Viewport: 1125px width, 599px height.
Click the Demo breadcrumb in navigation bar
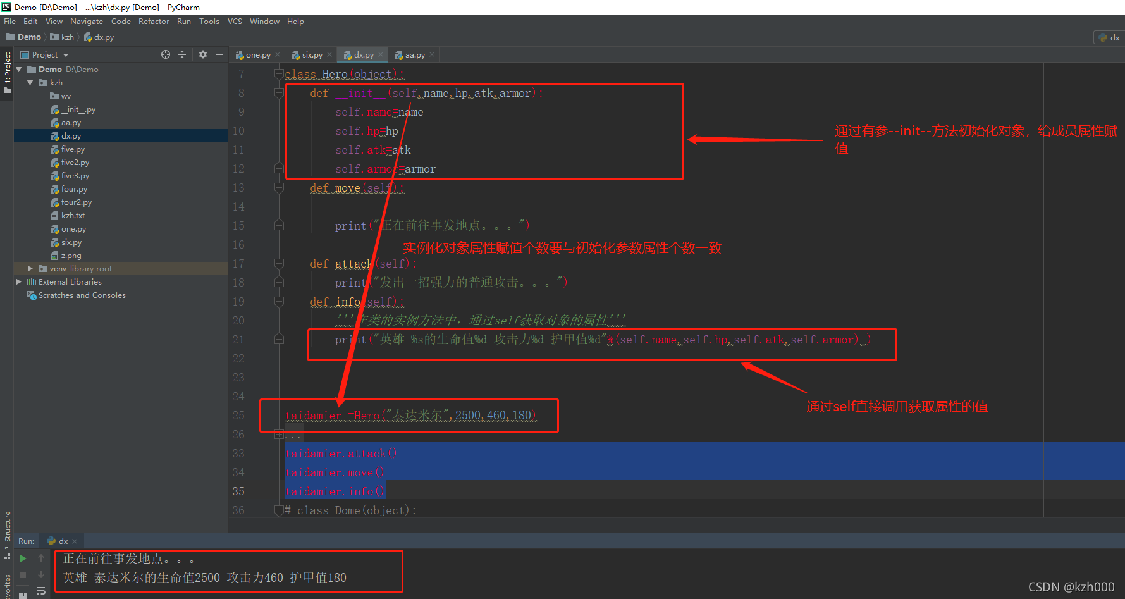point(24,37)
